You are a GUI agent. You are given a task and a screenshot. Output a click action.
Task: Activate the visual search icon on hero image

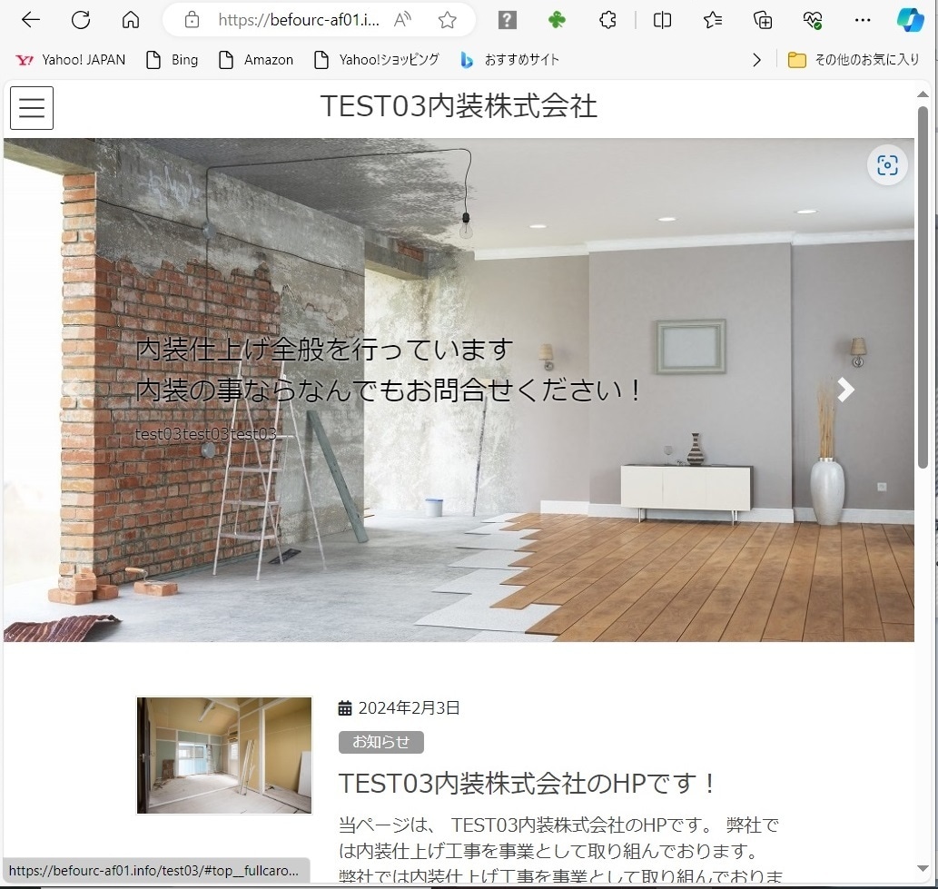[x=887, y=165]
